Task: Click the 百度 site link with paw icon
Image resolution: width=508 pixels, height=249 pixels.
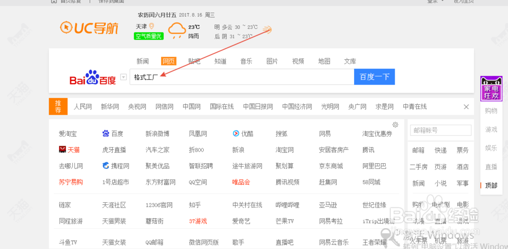Action: 113,133
